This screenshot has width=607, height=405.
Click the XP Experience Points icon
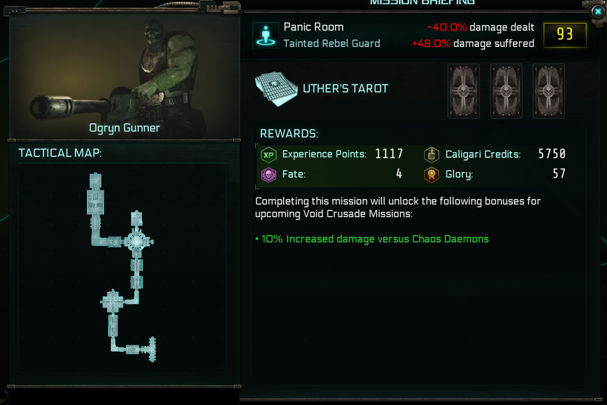[x=269, y=155]
